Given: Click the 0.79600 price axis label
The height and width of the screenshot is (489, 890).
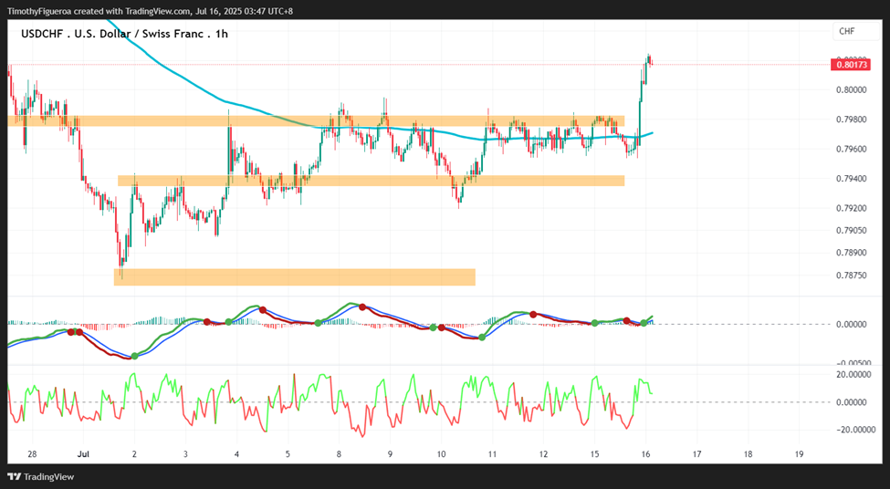Looking at the screenshot, I should [x=851, y=150].
